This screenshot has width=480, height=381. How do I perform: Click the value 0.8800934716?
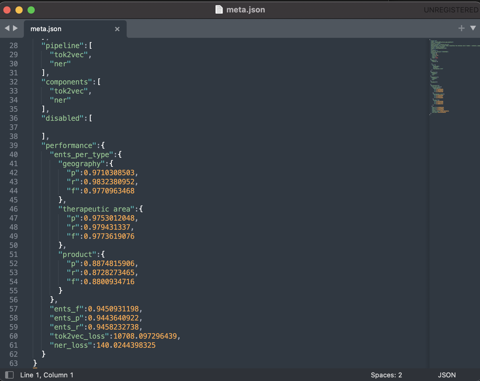[109, 282]
